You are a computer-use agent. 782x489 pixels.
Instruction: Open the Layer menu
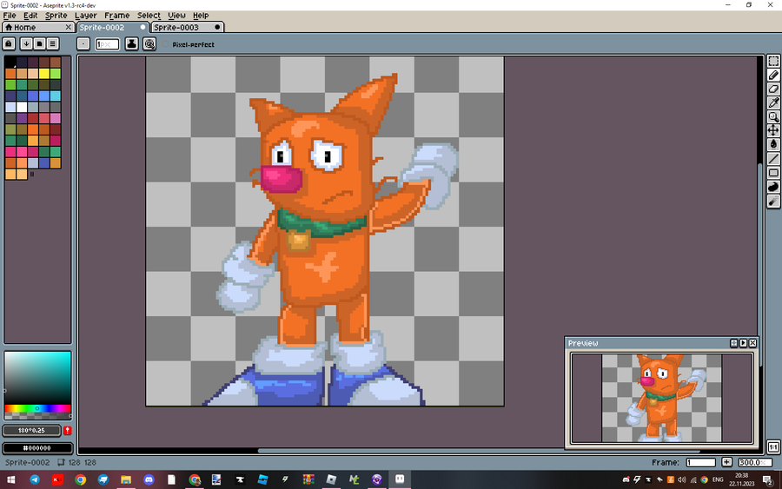click(x=85, y=16)
